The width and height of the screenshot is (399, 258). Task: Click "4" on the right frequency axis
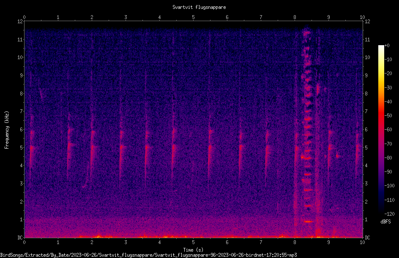[x=366, y=166]
